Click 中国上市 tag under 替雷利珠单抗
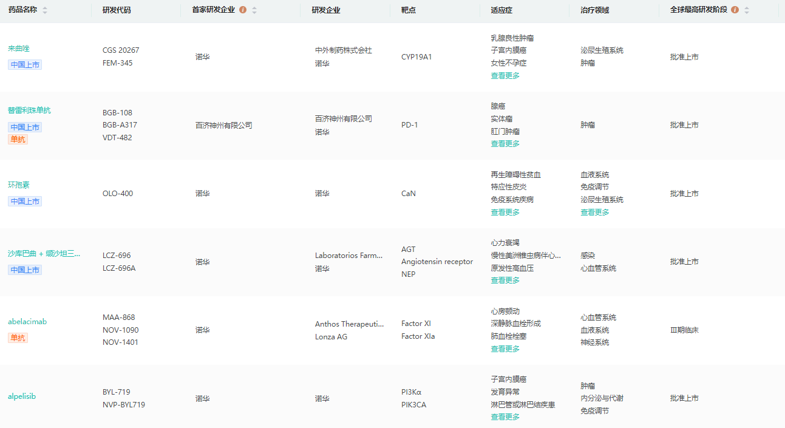The height and width of the screenshot is (428, 785). [x=25, y=127]
